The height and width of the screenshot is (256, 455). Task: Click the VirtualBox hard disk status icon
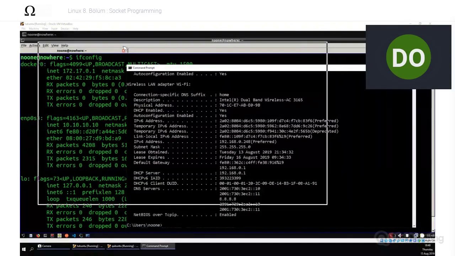tap(382, 241)
